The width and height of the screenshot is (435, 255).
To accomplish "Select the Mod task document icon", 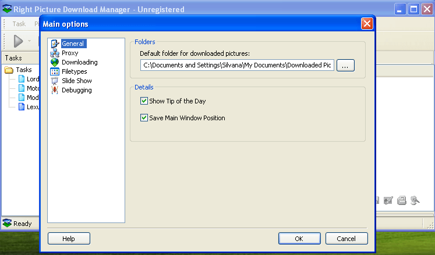I will point(22,98).
